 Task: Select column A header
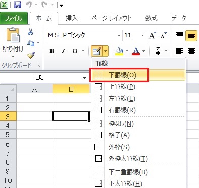[34, 89]
